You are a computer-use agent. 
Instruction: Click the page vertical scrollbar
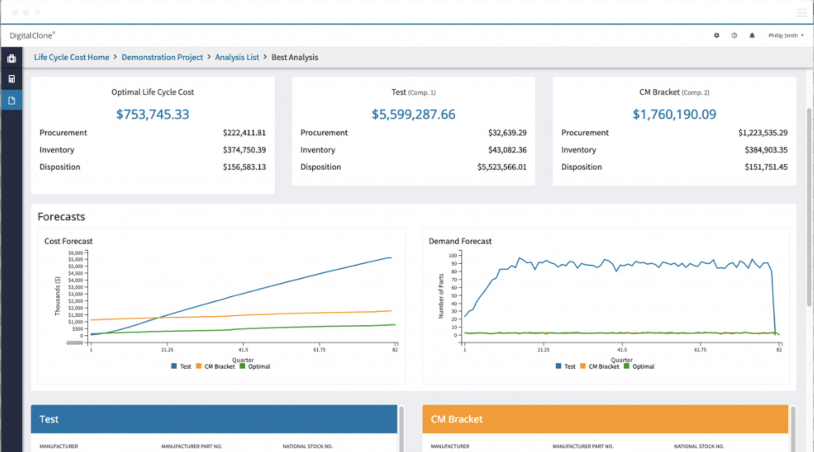[809, 208]
